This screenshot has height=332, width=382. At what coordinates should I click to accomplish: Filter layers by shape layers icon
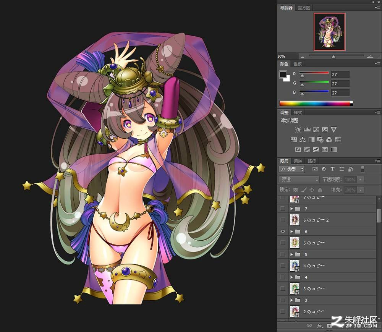342,169
